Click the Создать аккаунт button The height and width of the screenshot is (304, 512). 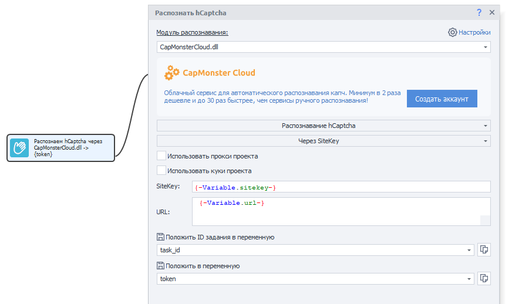tap(442, 99)
